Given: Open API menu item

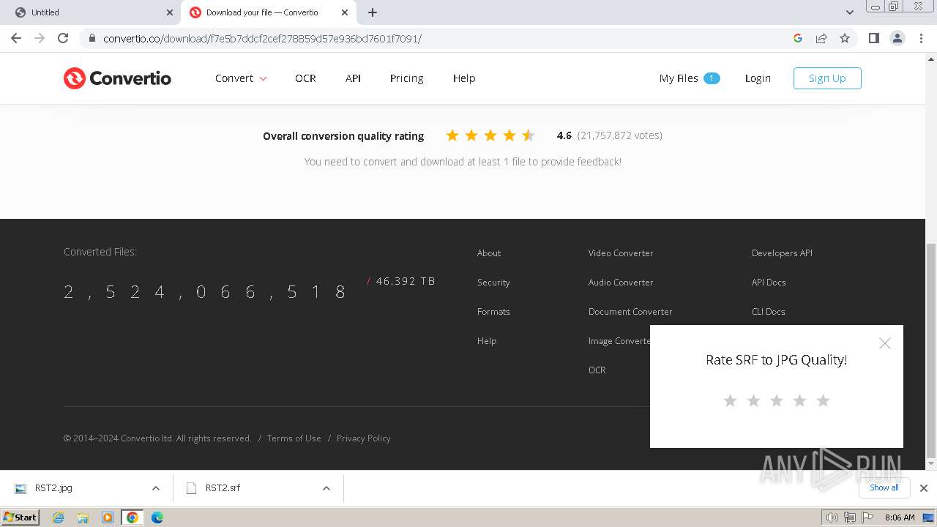Looking at the screenshot, I should click(353, 78).
